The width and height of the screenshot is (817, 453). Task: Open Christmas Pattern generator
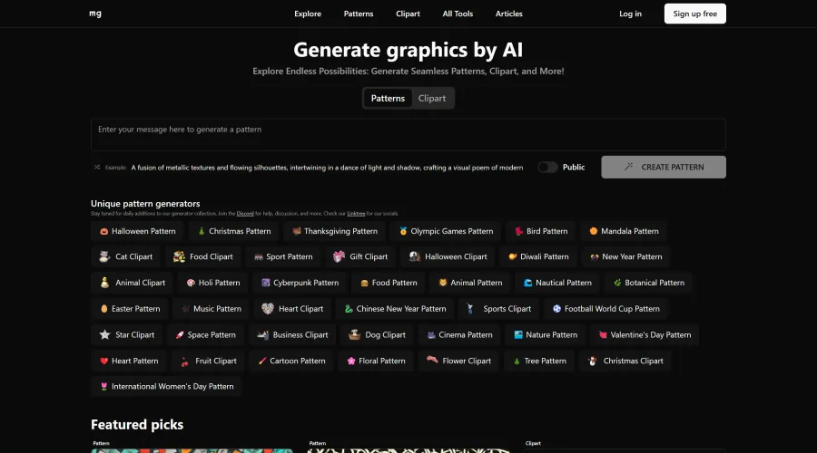click(234, 231)
